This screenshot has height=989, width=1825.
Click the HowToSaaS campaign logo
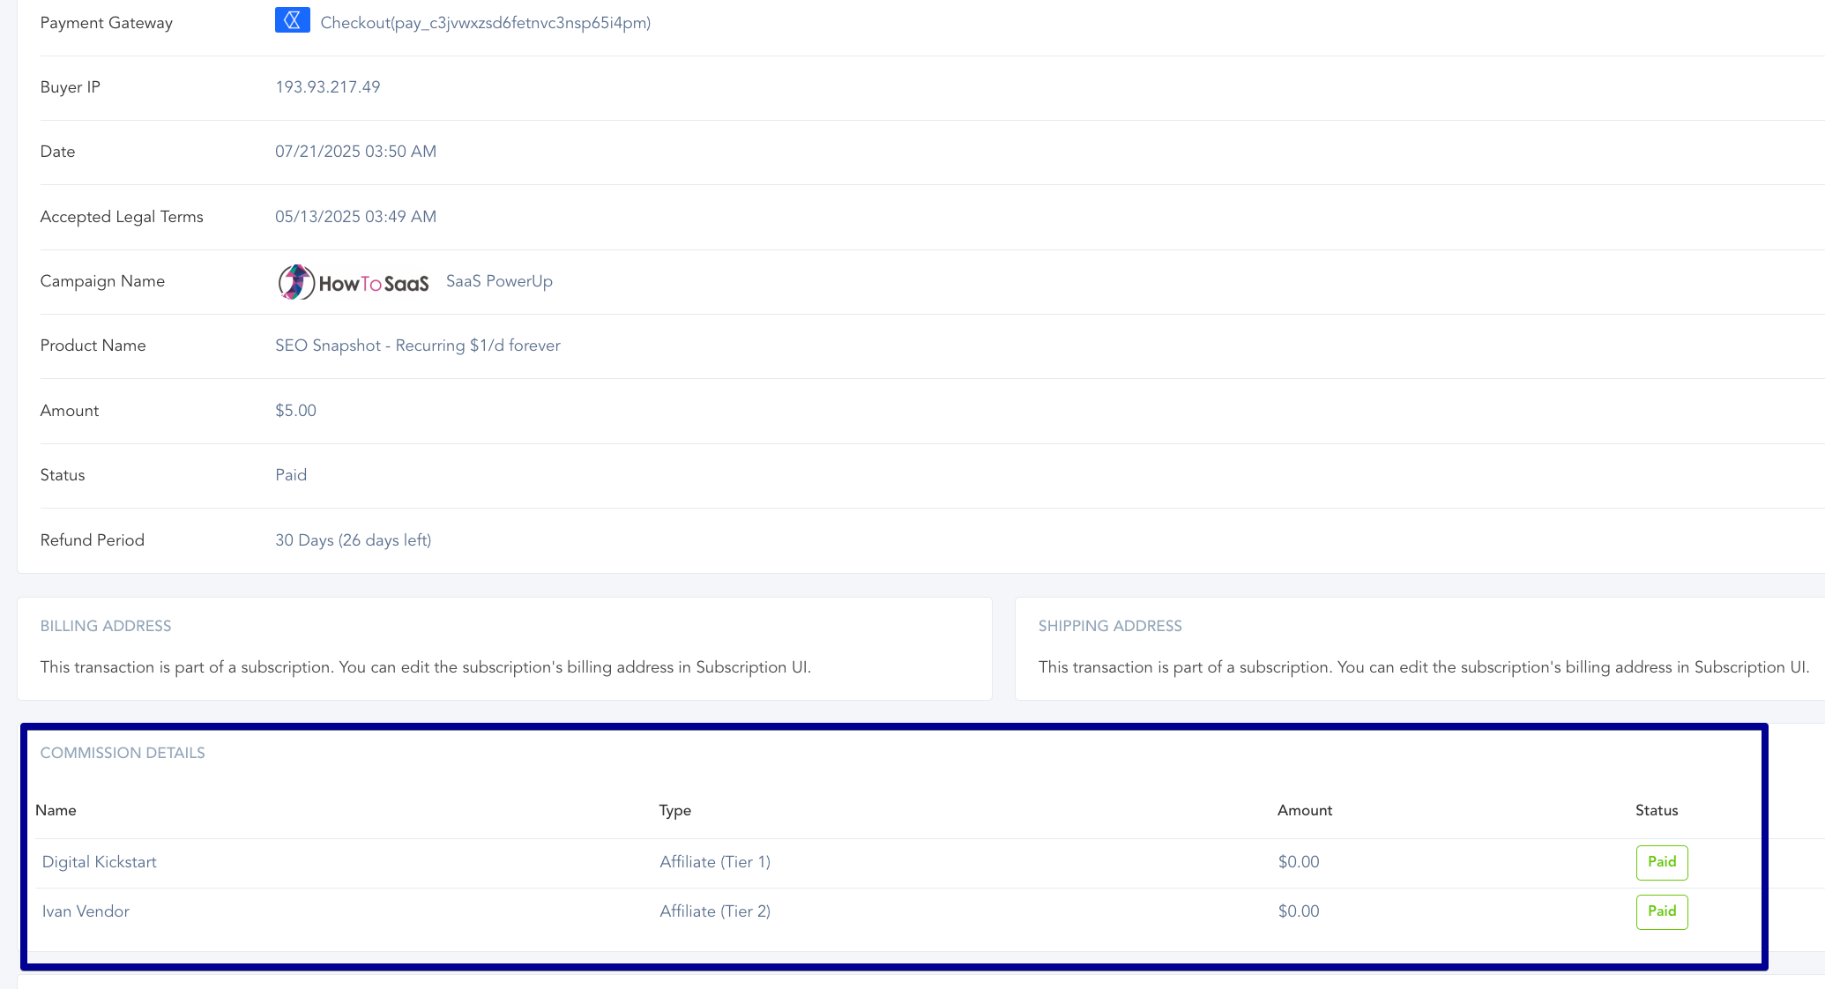pyautogui.click(x=354, y=282)
